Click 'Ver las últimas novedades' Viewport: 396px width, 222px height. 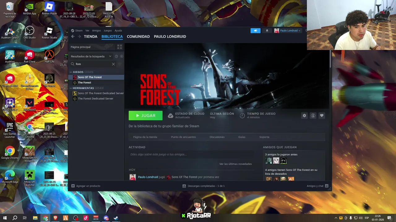pyautogui.click(x=235, y=164)
